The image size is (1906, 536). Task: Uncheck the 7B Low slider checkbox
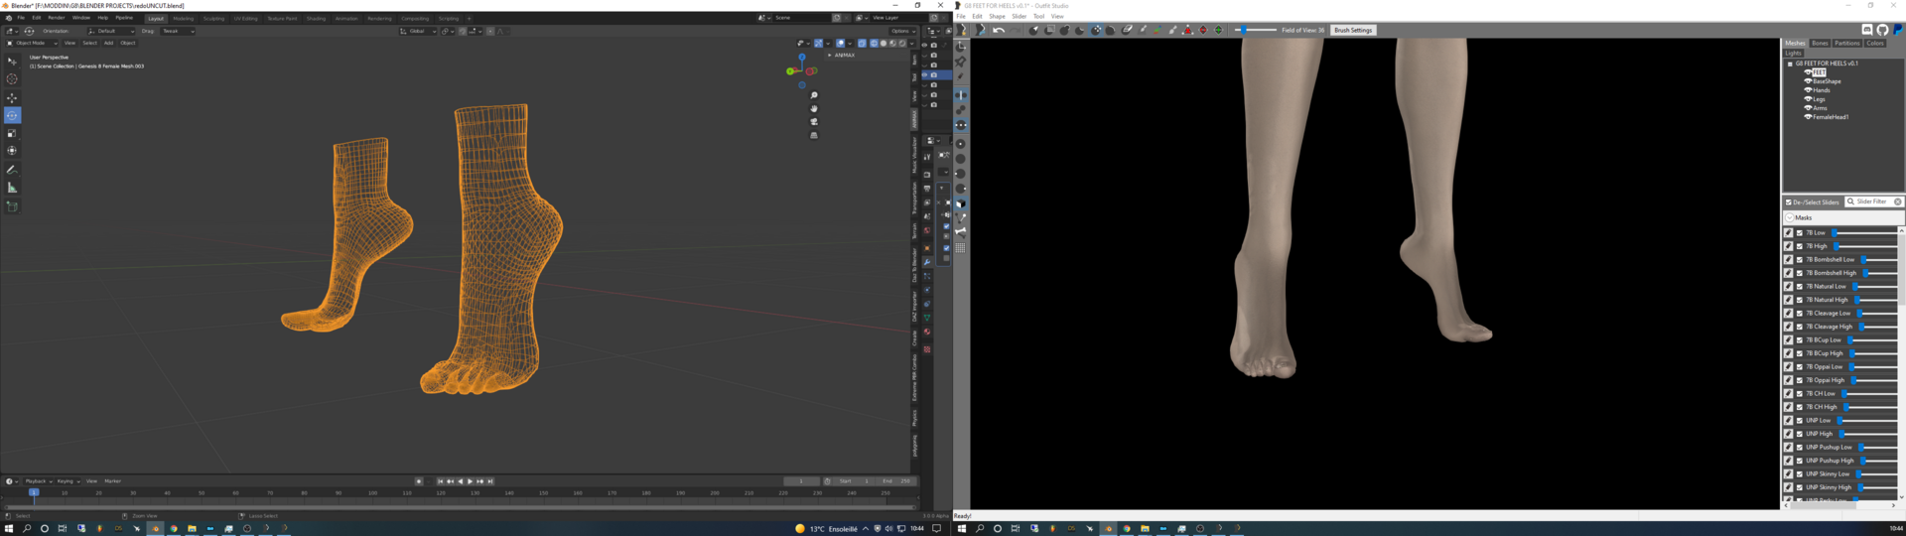[x=1800, y=232]
